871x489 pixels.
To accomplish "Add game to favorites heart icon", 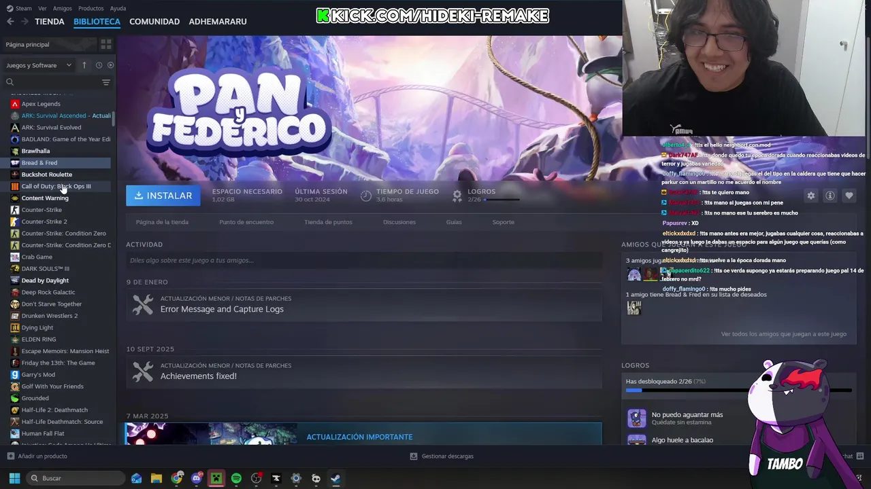I will pos(849,196).
